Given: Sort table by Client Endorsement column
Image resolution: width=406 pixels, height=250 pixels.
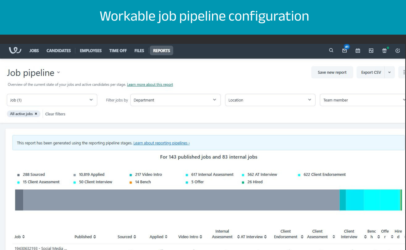Looking at the screenshot, I should [302, 237].
